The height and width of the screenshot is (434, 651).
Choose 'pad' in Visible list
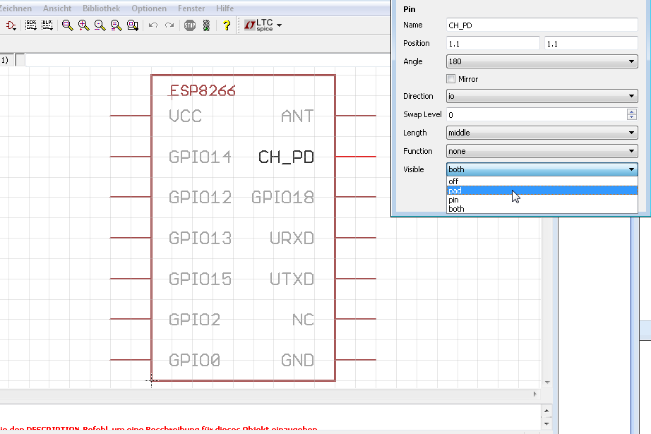click(x=542, y=191)
